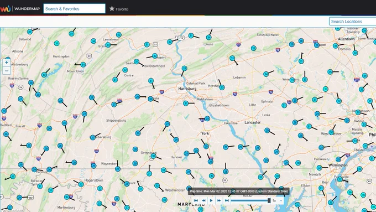Jump to last frame of animation
The height and width of the screenshot is (212, 376).
click(227, 200)
